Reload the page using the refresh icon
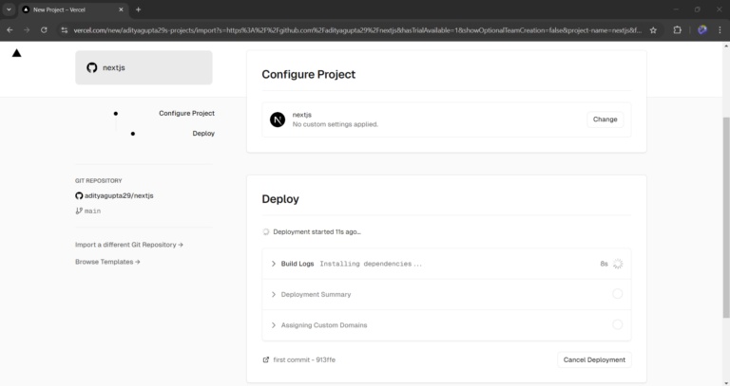Image resolution: width=730 pixels, height=386 pixels. [44, 29]
